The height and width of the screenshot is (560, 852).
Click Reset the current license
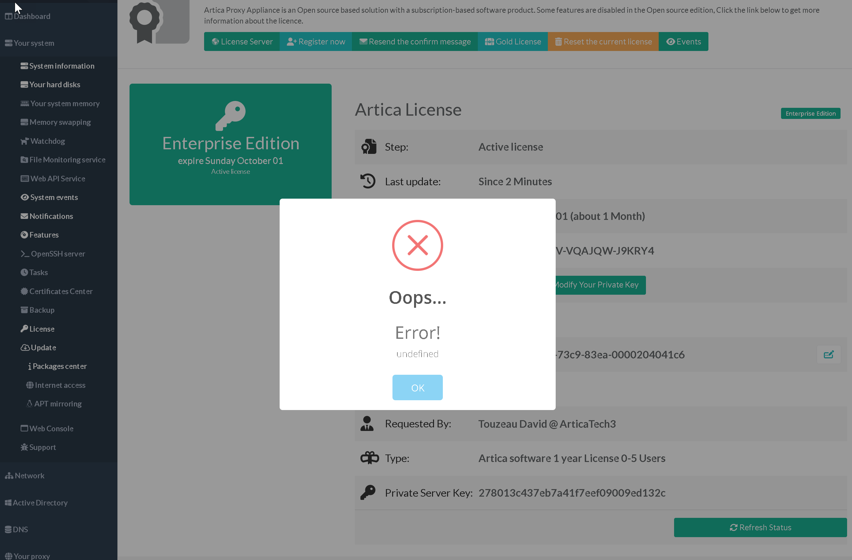click(603, 41)
